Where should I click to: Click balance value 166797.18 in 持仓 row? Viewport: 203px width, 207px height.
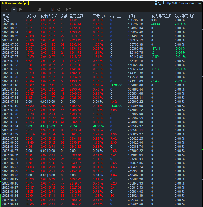coord(135,20)
